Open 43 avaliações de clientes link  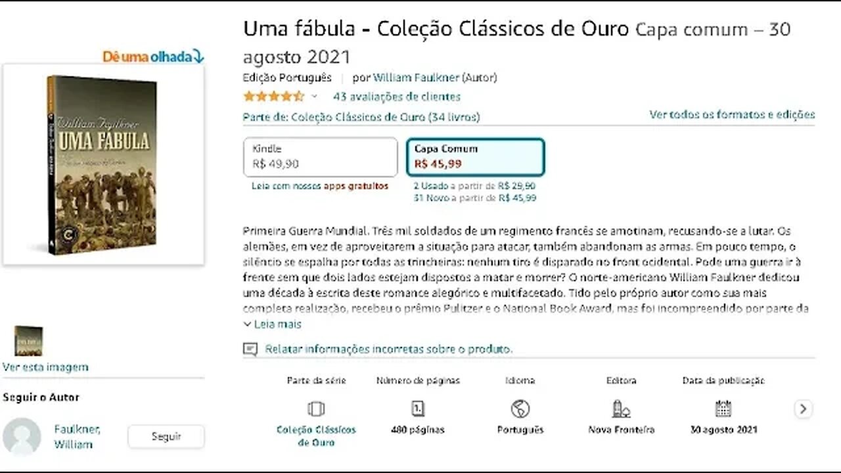coord(396,97)
